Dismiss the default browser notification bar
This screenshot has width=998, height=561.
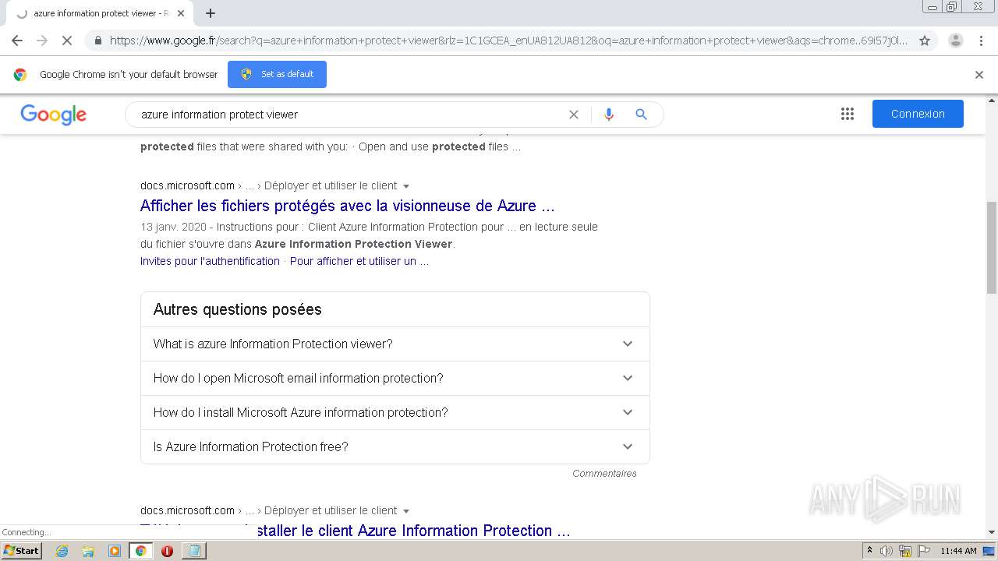point(979,75)
